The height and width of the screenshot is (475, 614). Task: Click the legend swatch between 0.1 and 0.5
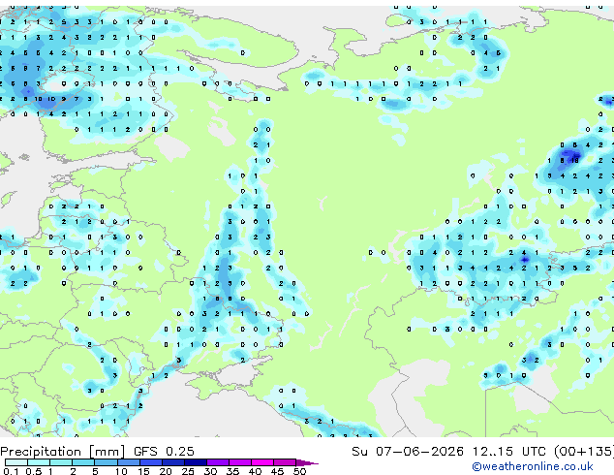tap(16, 462)
